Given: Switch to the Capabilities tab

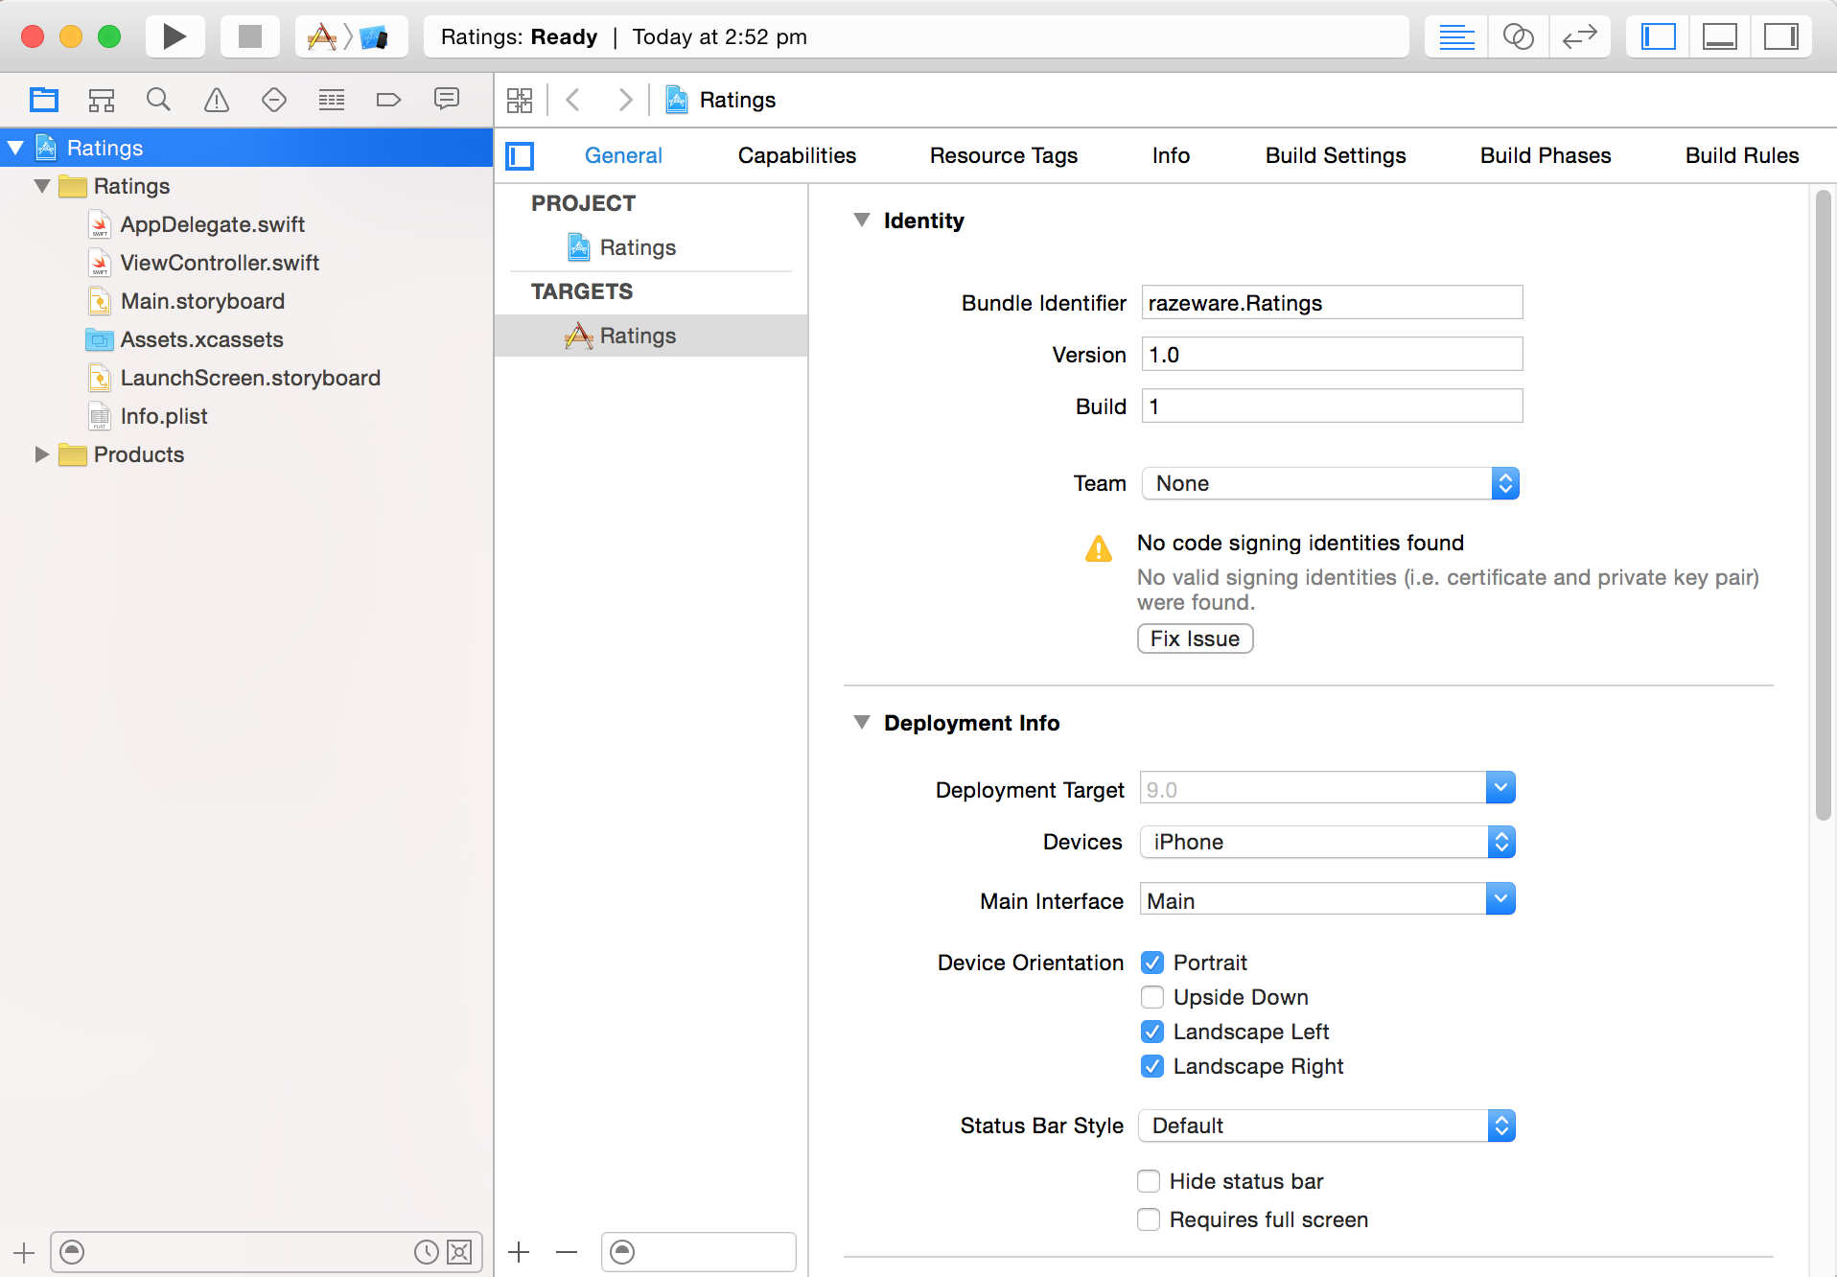Looking at the screenshot, I should click(797, 155).
